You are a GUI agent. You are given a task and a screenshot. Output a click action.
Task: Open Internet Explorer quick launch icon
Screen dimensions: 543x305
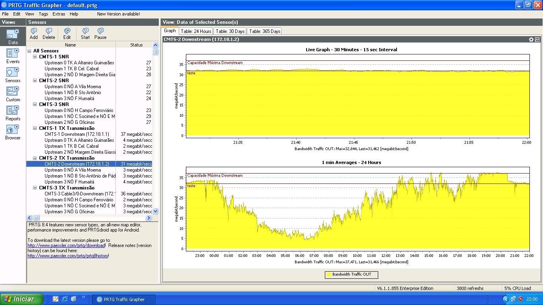(x=64, y=299)
